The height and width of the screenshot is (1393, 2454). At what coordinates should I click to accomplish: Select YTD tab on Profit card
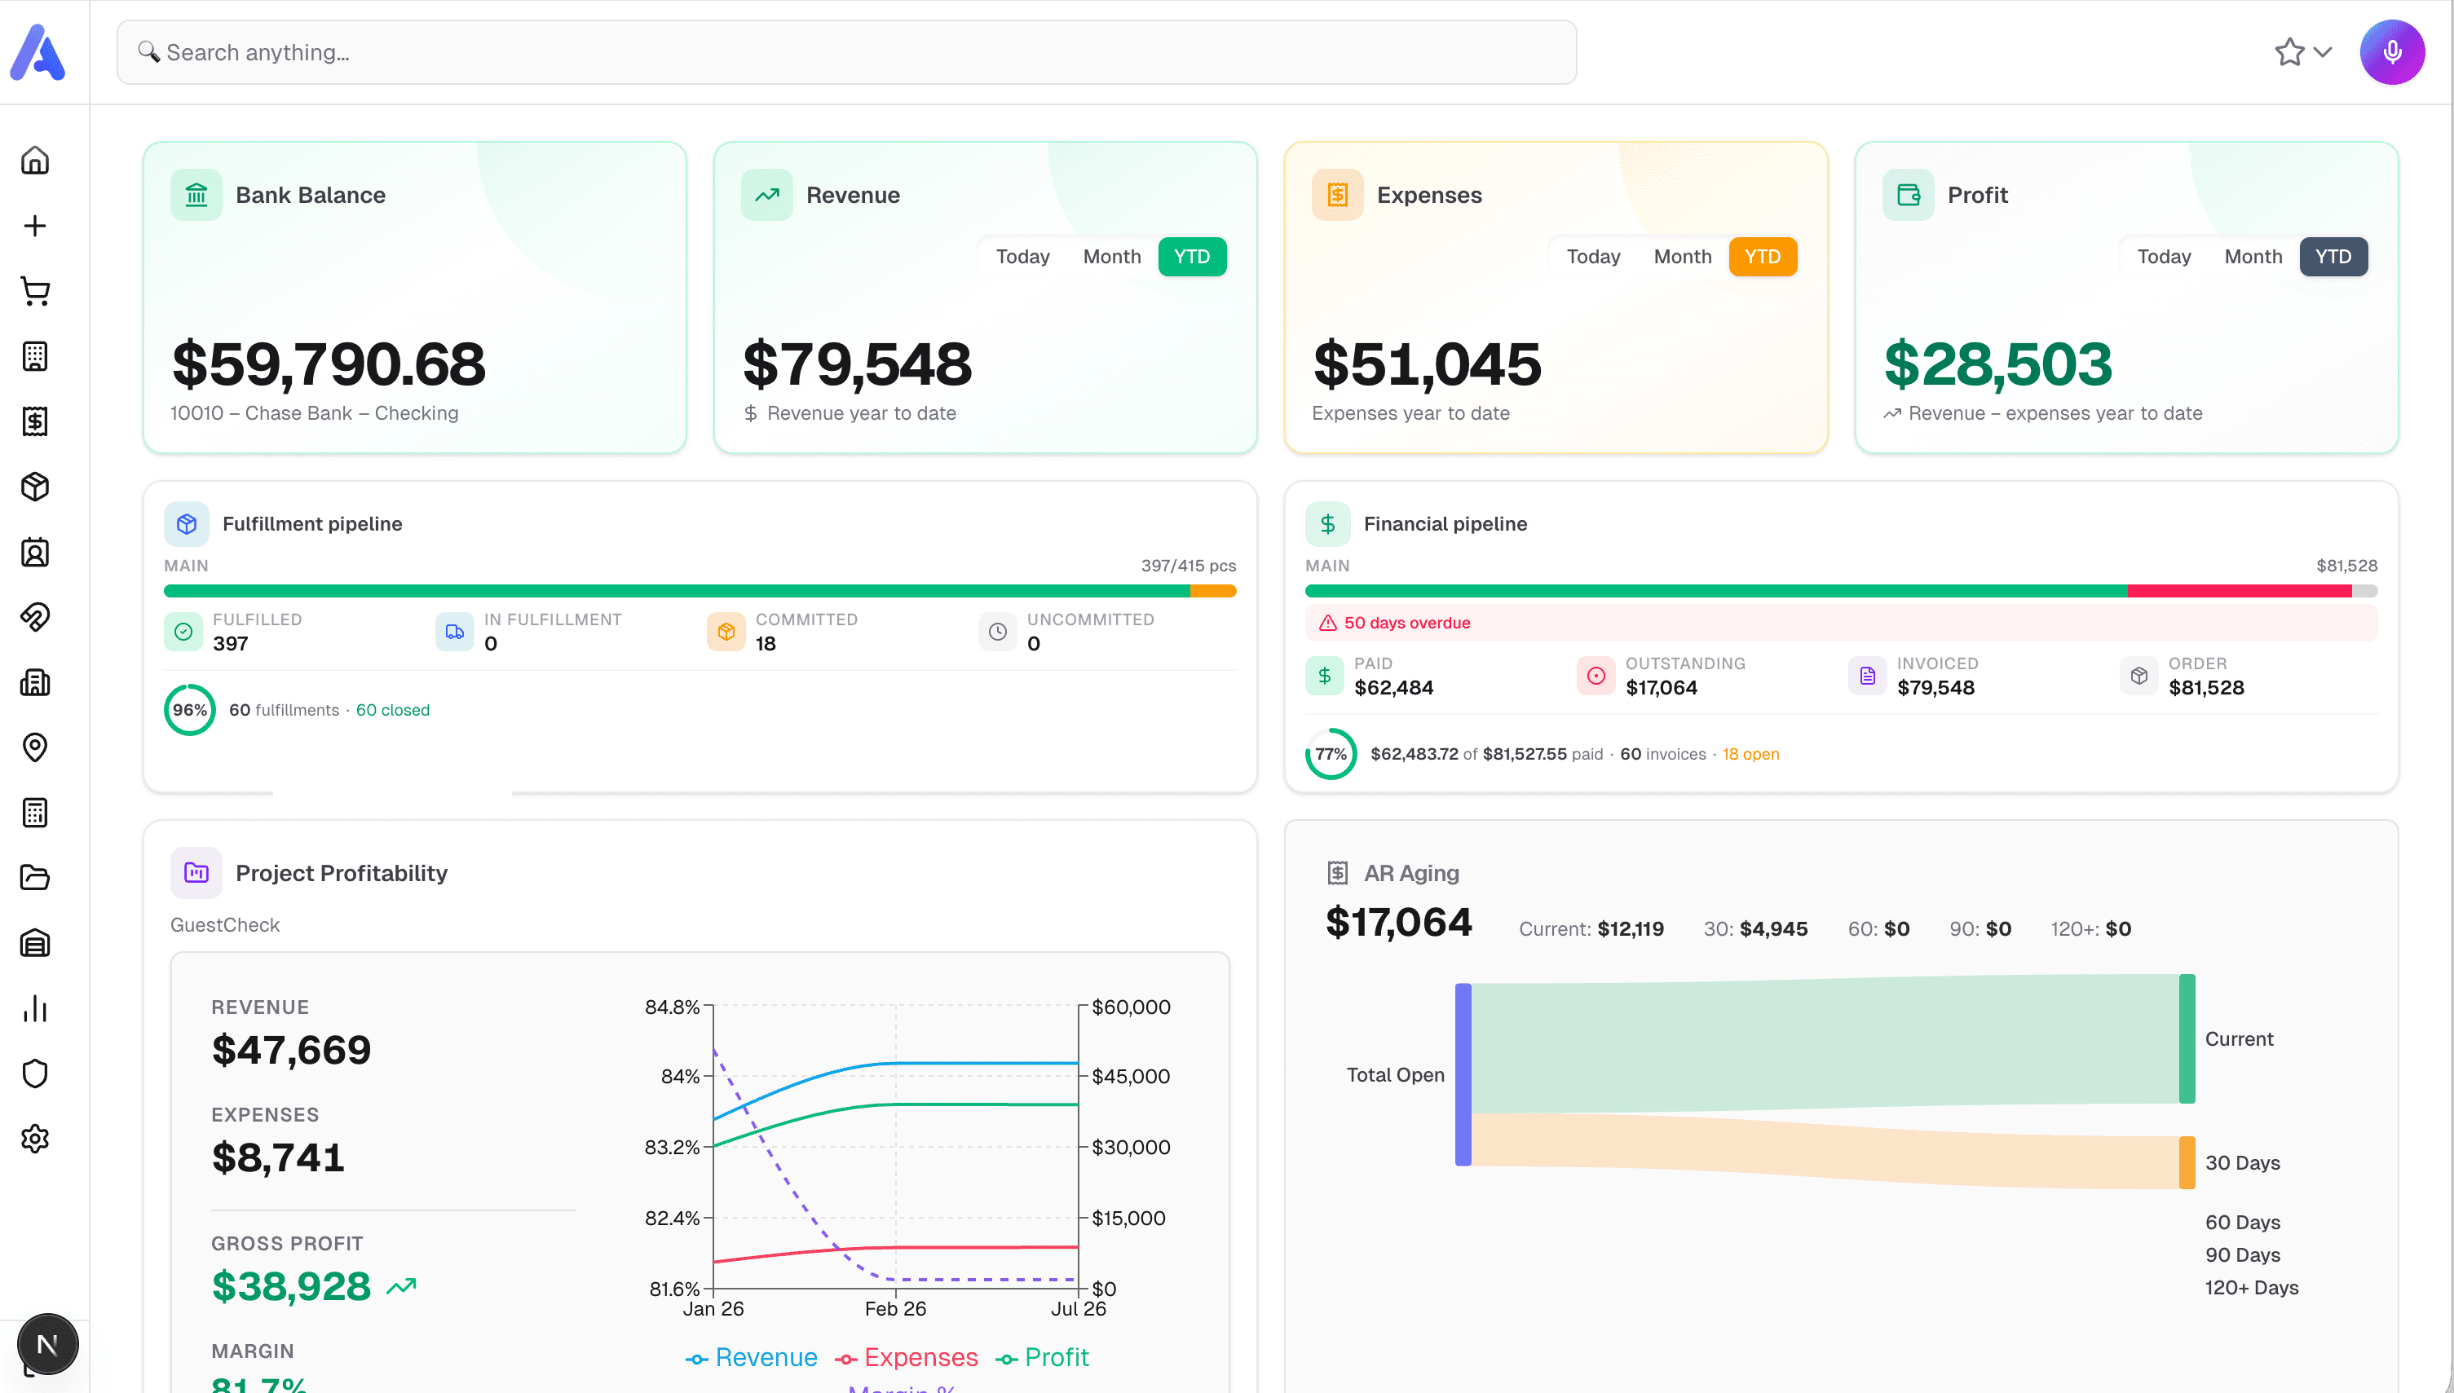pos(2333,255)
